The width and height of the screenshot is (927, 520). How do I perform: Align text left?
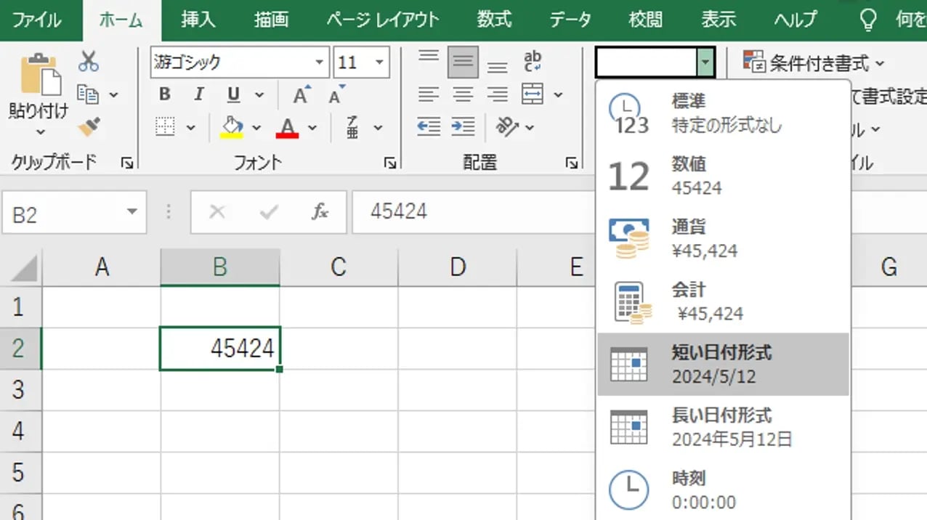click(429, 94)
